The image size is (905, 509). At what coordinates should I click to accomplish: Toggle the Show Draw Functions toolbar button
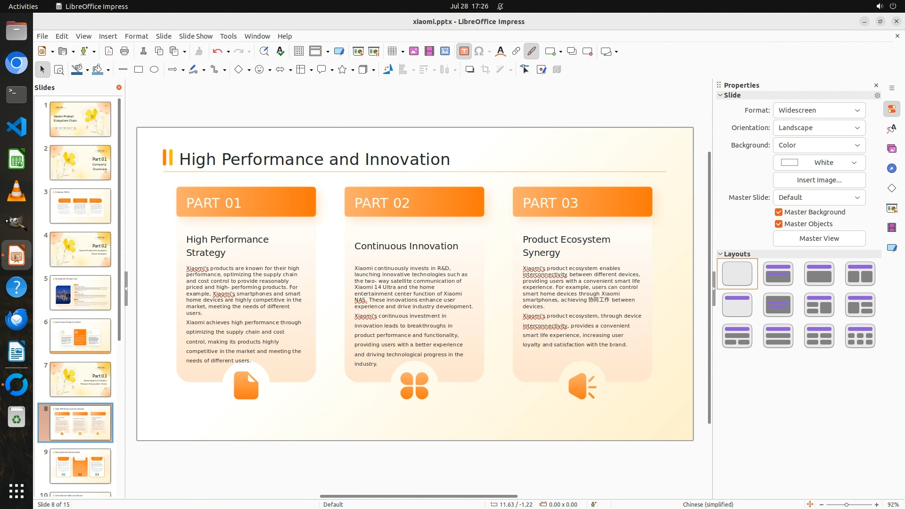tap(532, 51)
